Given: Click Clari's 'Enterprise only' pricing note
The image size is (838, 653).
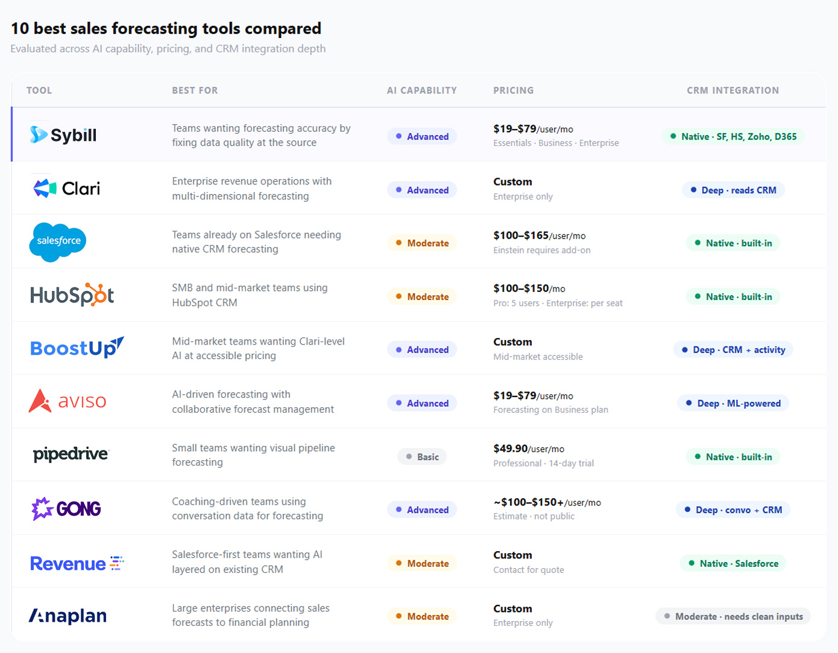Looking at the screenshot, I should point(523,197).
